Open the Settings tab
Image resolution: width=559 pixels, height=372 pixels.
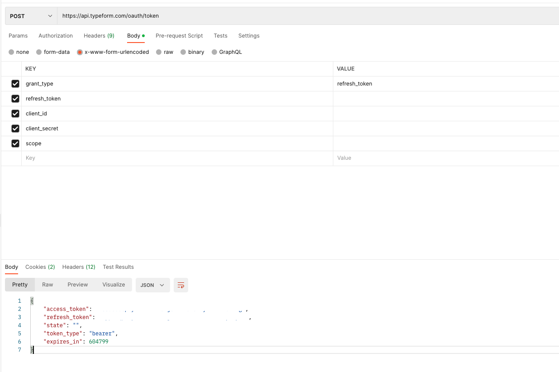point(249,36)
